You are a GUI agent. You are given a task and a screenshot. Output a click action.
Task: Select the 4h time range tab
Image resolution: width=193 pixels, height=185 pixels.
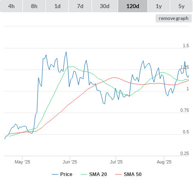pos(11,6)
